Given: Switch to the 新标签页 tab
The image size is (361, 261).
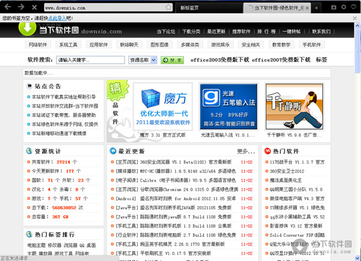Looking at the screenshot, I should click(x=209, y=8).
